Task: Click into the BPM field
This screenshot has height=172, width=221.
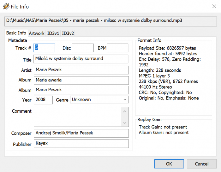Action: [117, 48]
